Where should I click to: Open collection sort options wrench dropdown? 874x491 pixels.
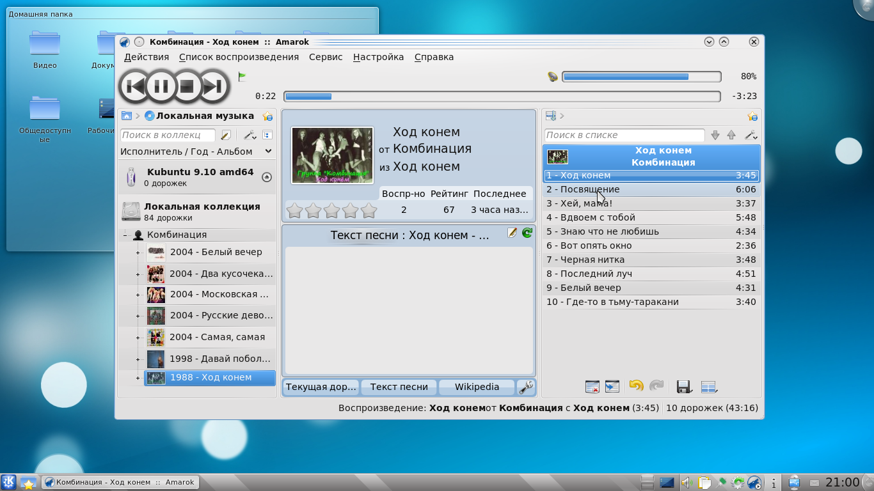(250, 135)
